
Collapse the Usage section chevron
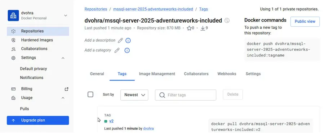[63, 98]
